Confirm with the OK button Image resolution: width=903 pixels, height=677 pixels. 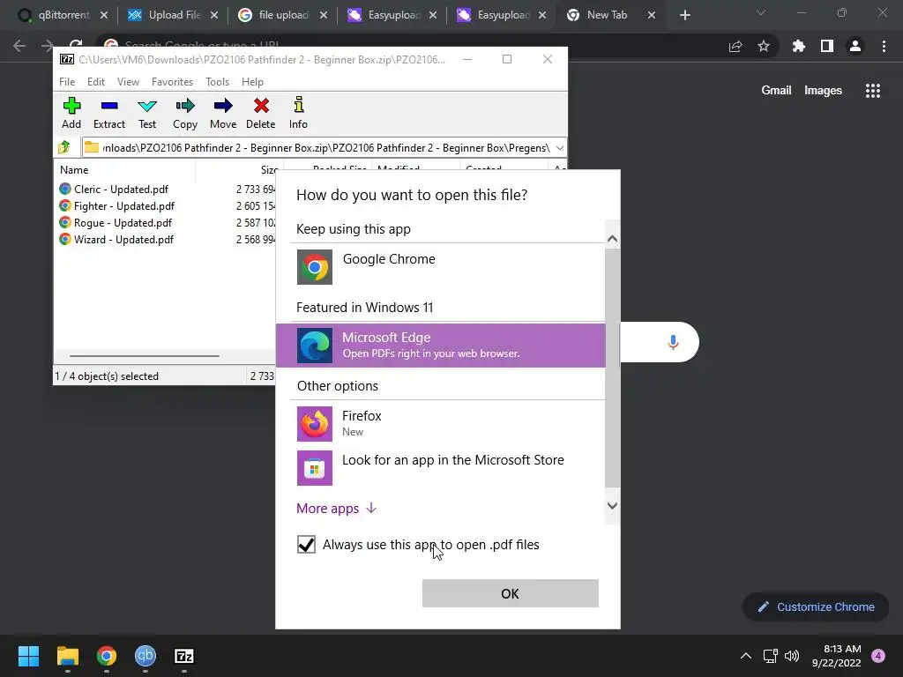click(x=511, y=593)
